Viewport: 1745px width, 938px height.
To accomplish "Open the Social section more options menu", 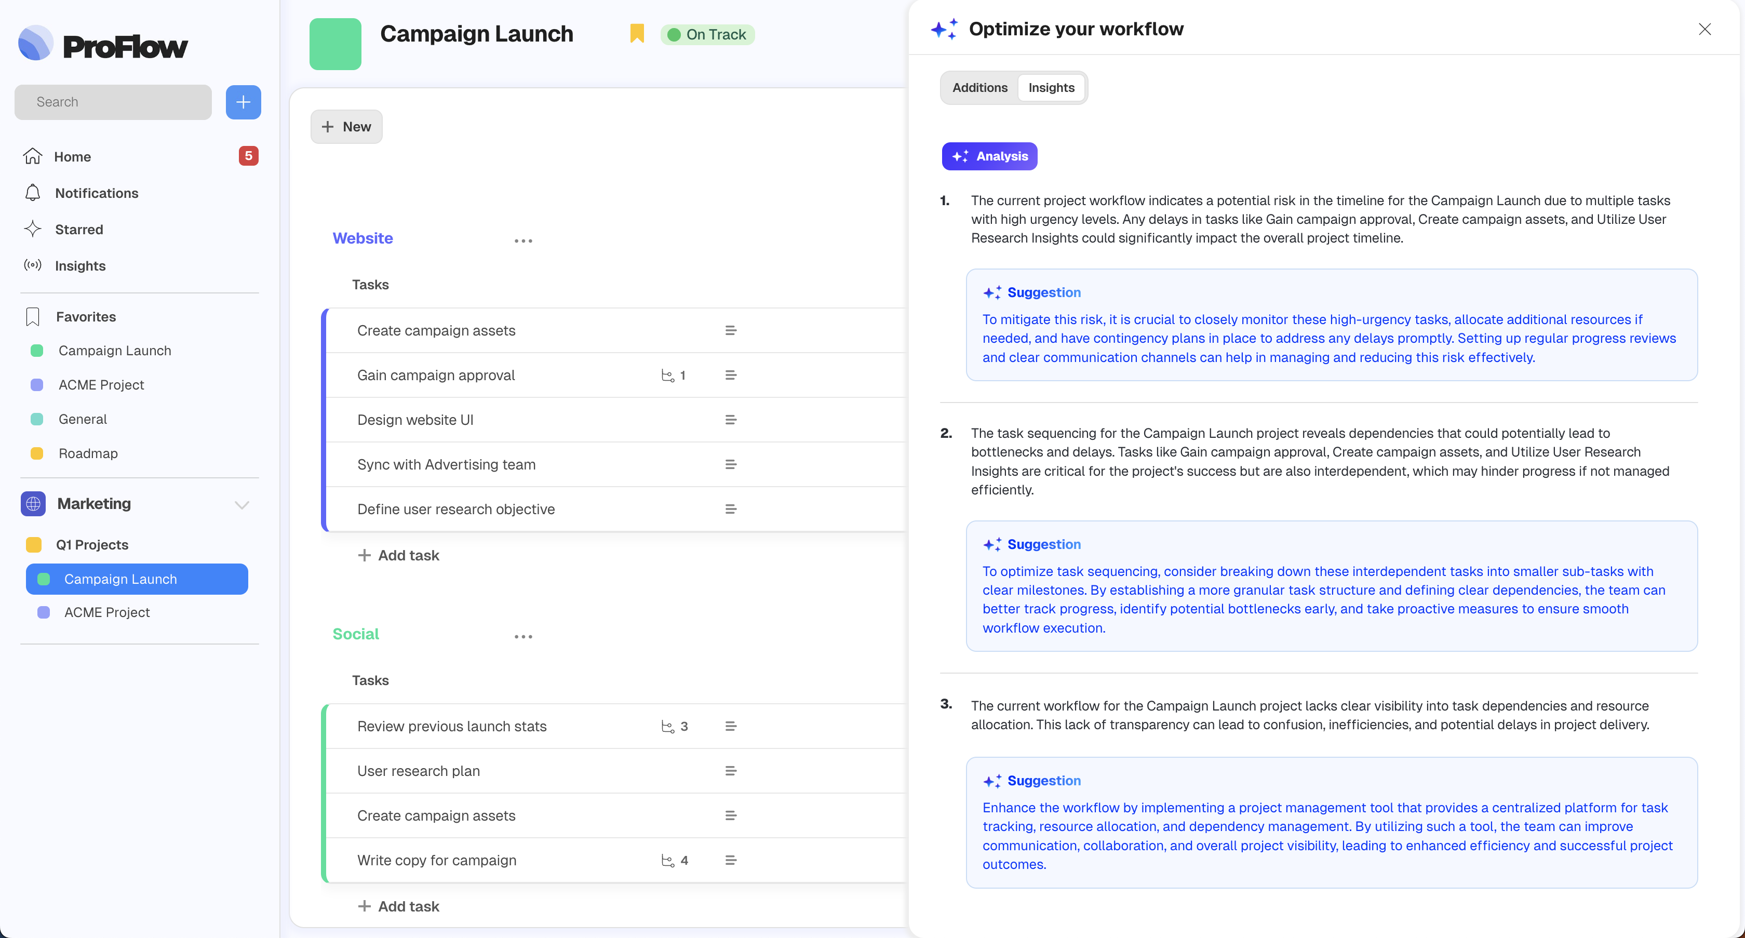I will point(523,636).
